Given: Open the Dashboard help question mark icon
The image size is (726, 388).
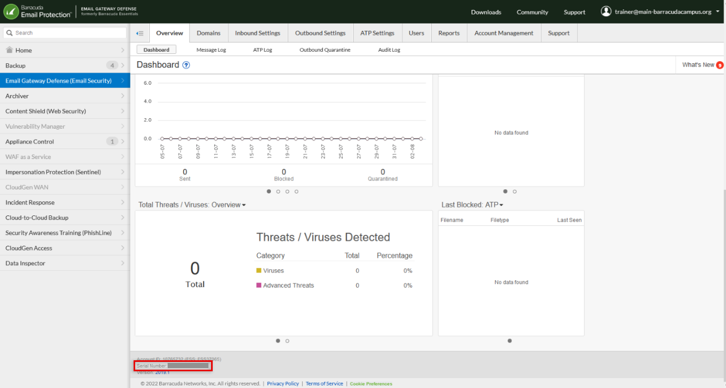Looking at the screenshot, I should tap(186, 65).
